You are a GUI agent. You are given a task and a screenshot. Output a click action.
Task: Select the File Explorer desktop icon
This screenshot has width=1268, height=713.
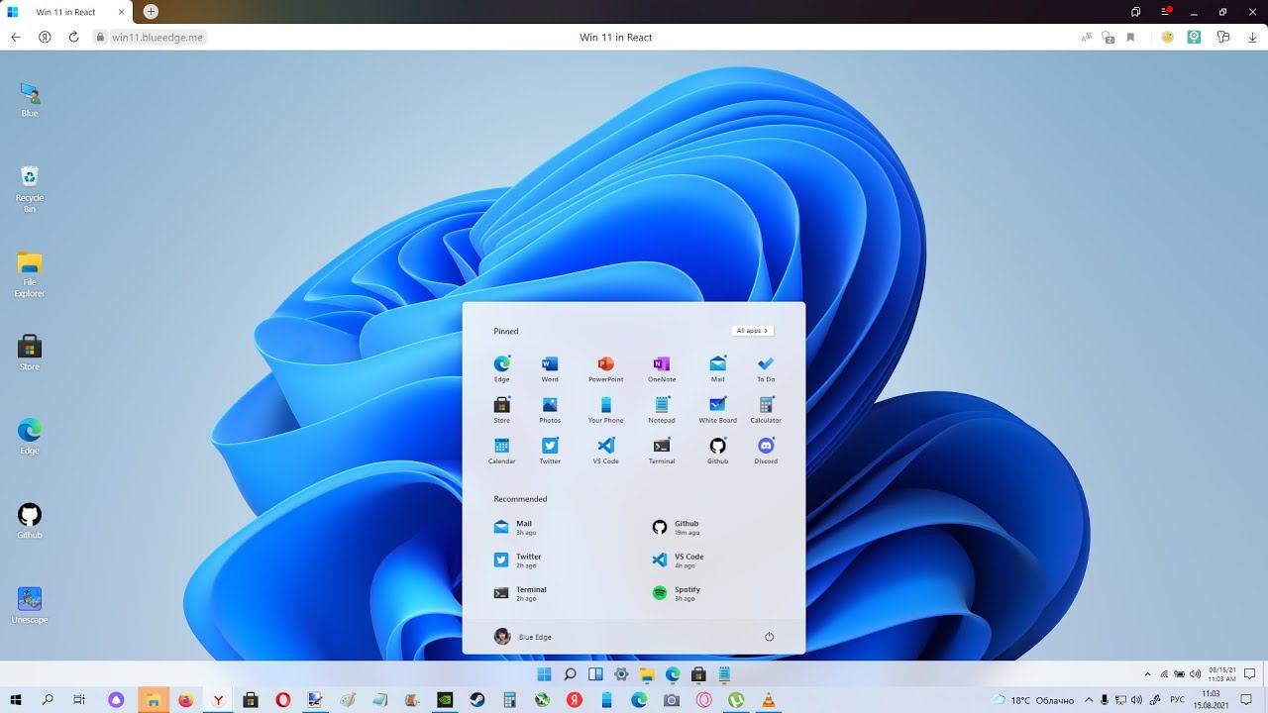click(x=30, y=274)
